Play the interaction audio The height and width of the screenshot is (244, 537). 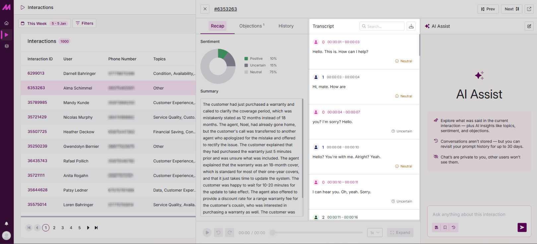[207, 233]
